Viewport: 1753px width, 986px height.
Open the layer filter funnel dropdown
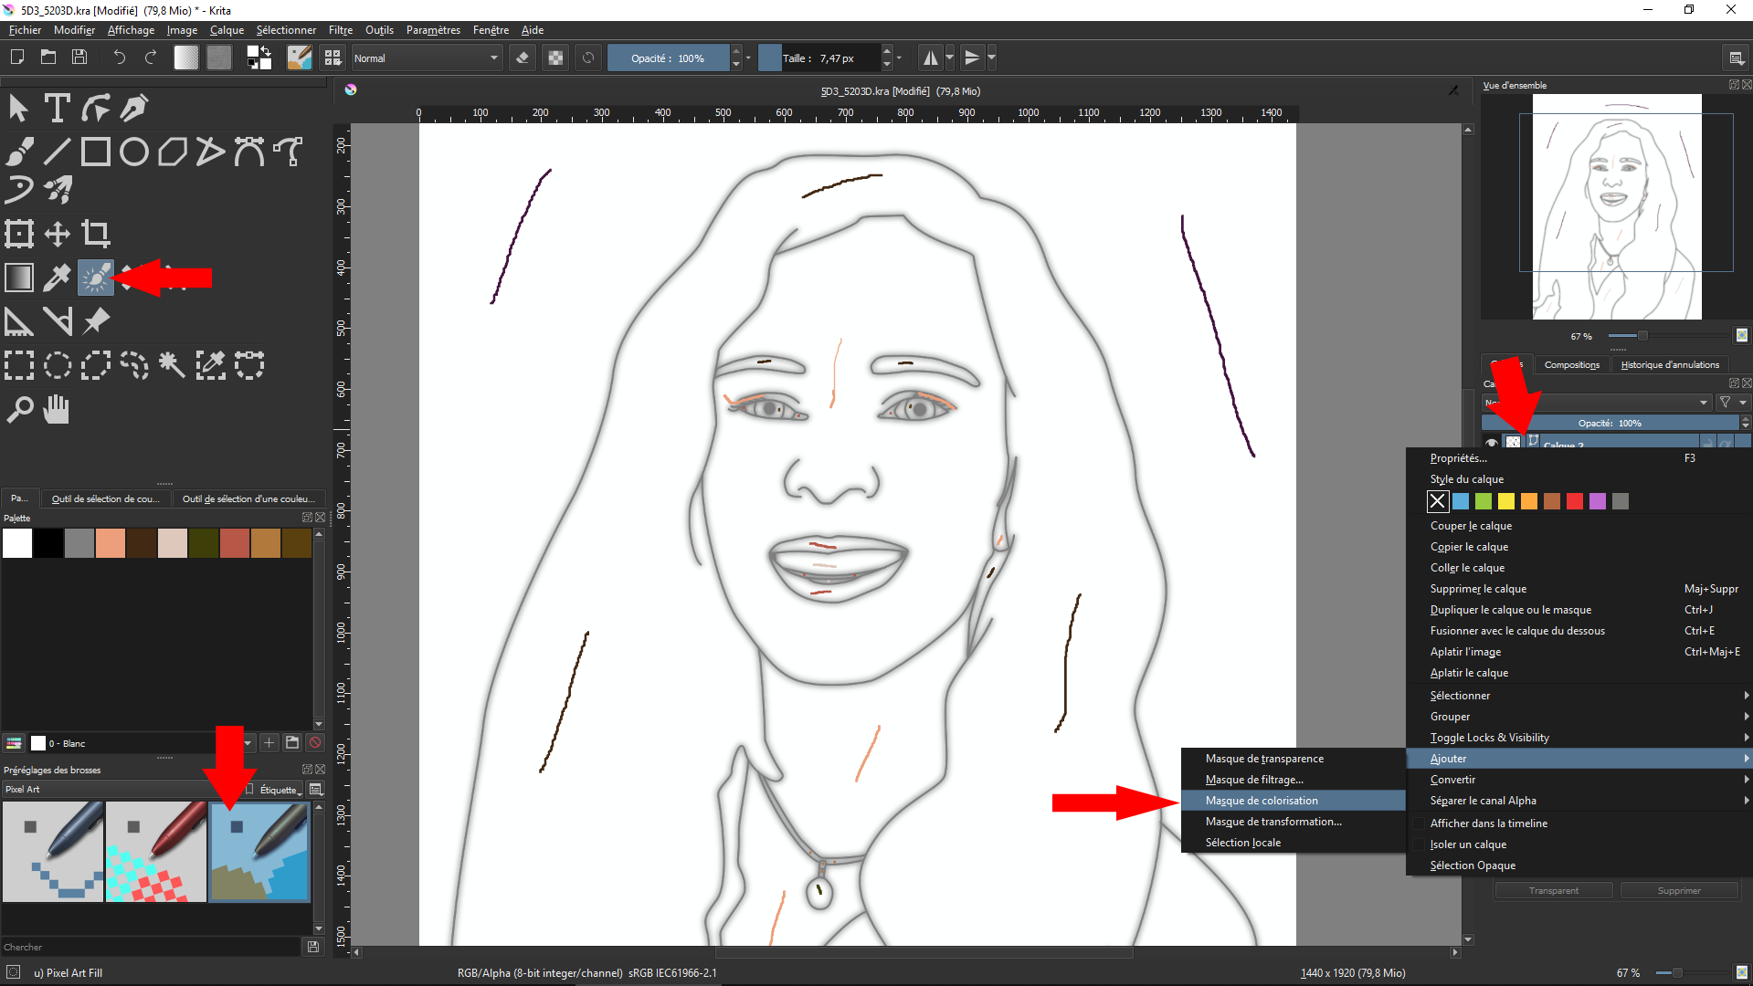1731,403
